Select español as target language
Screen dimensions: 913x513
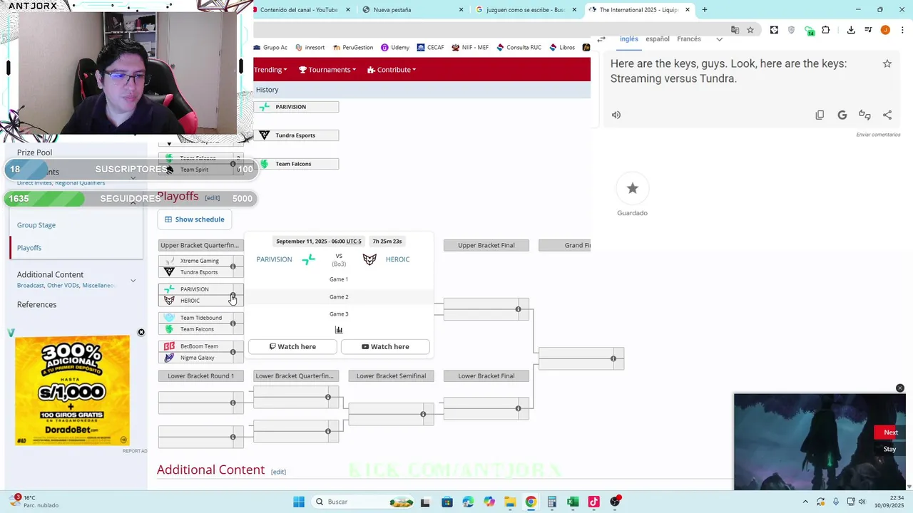658,39
